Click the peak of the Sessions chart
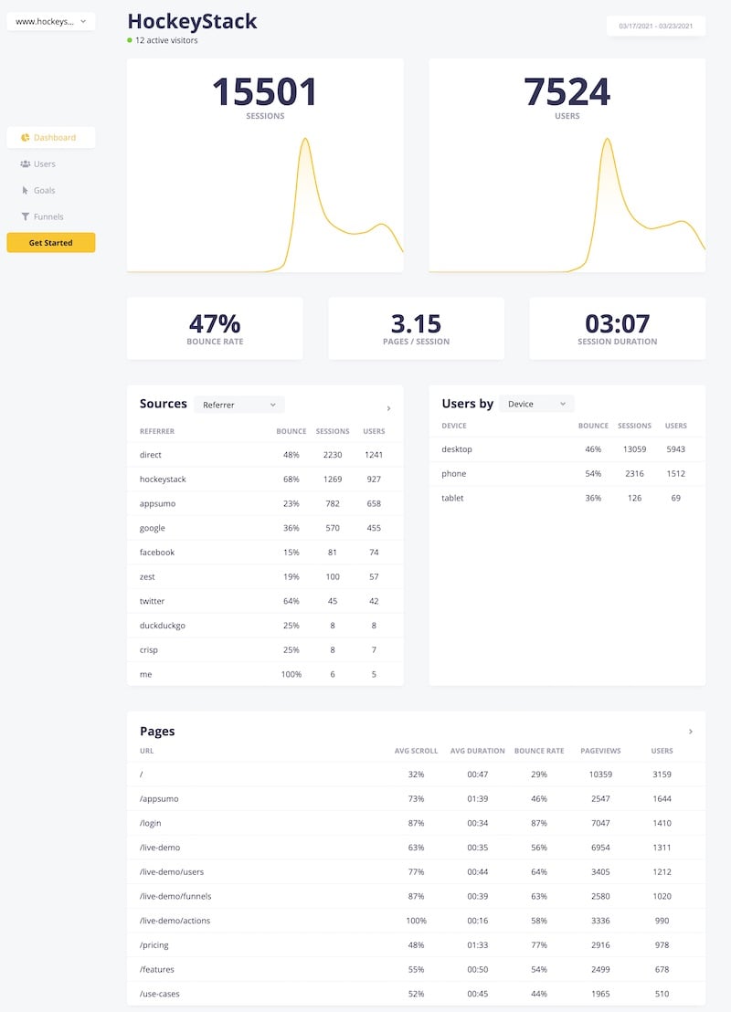 (x=303, y=141)
